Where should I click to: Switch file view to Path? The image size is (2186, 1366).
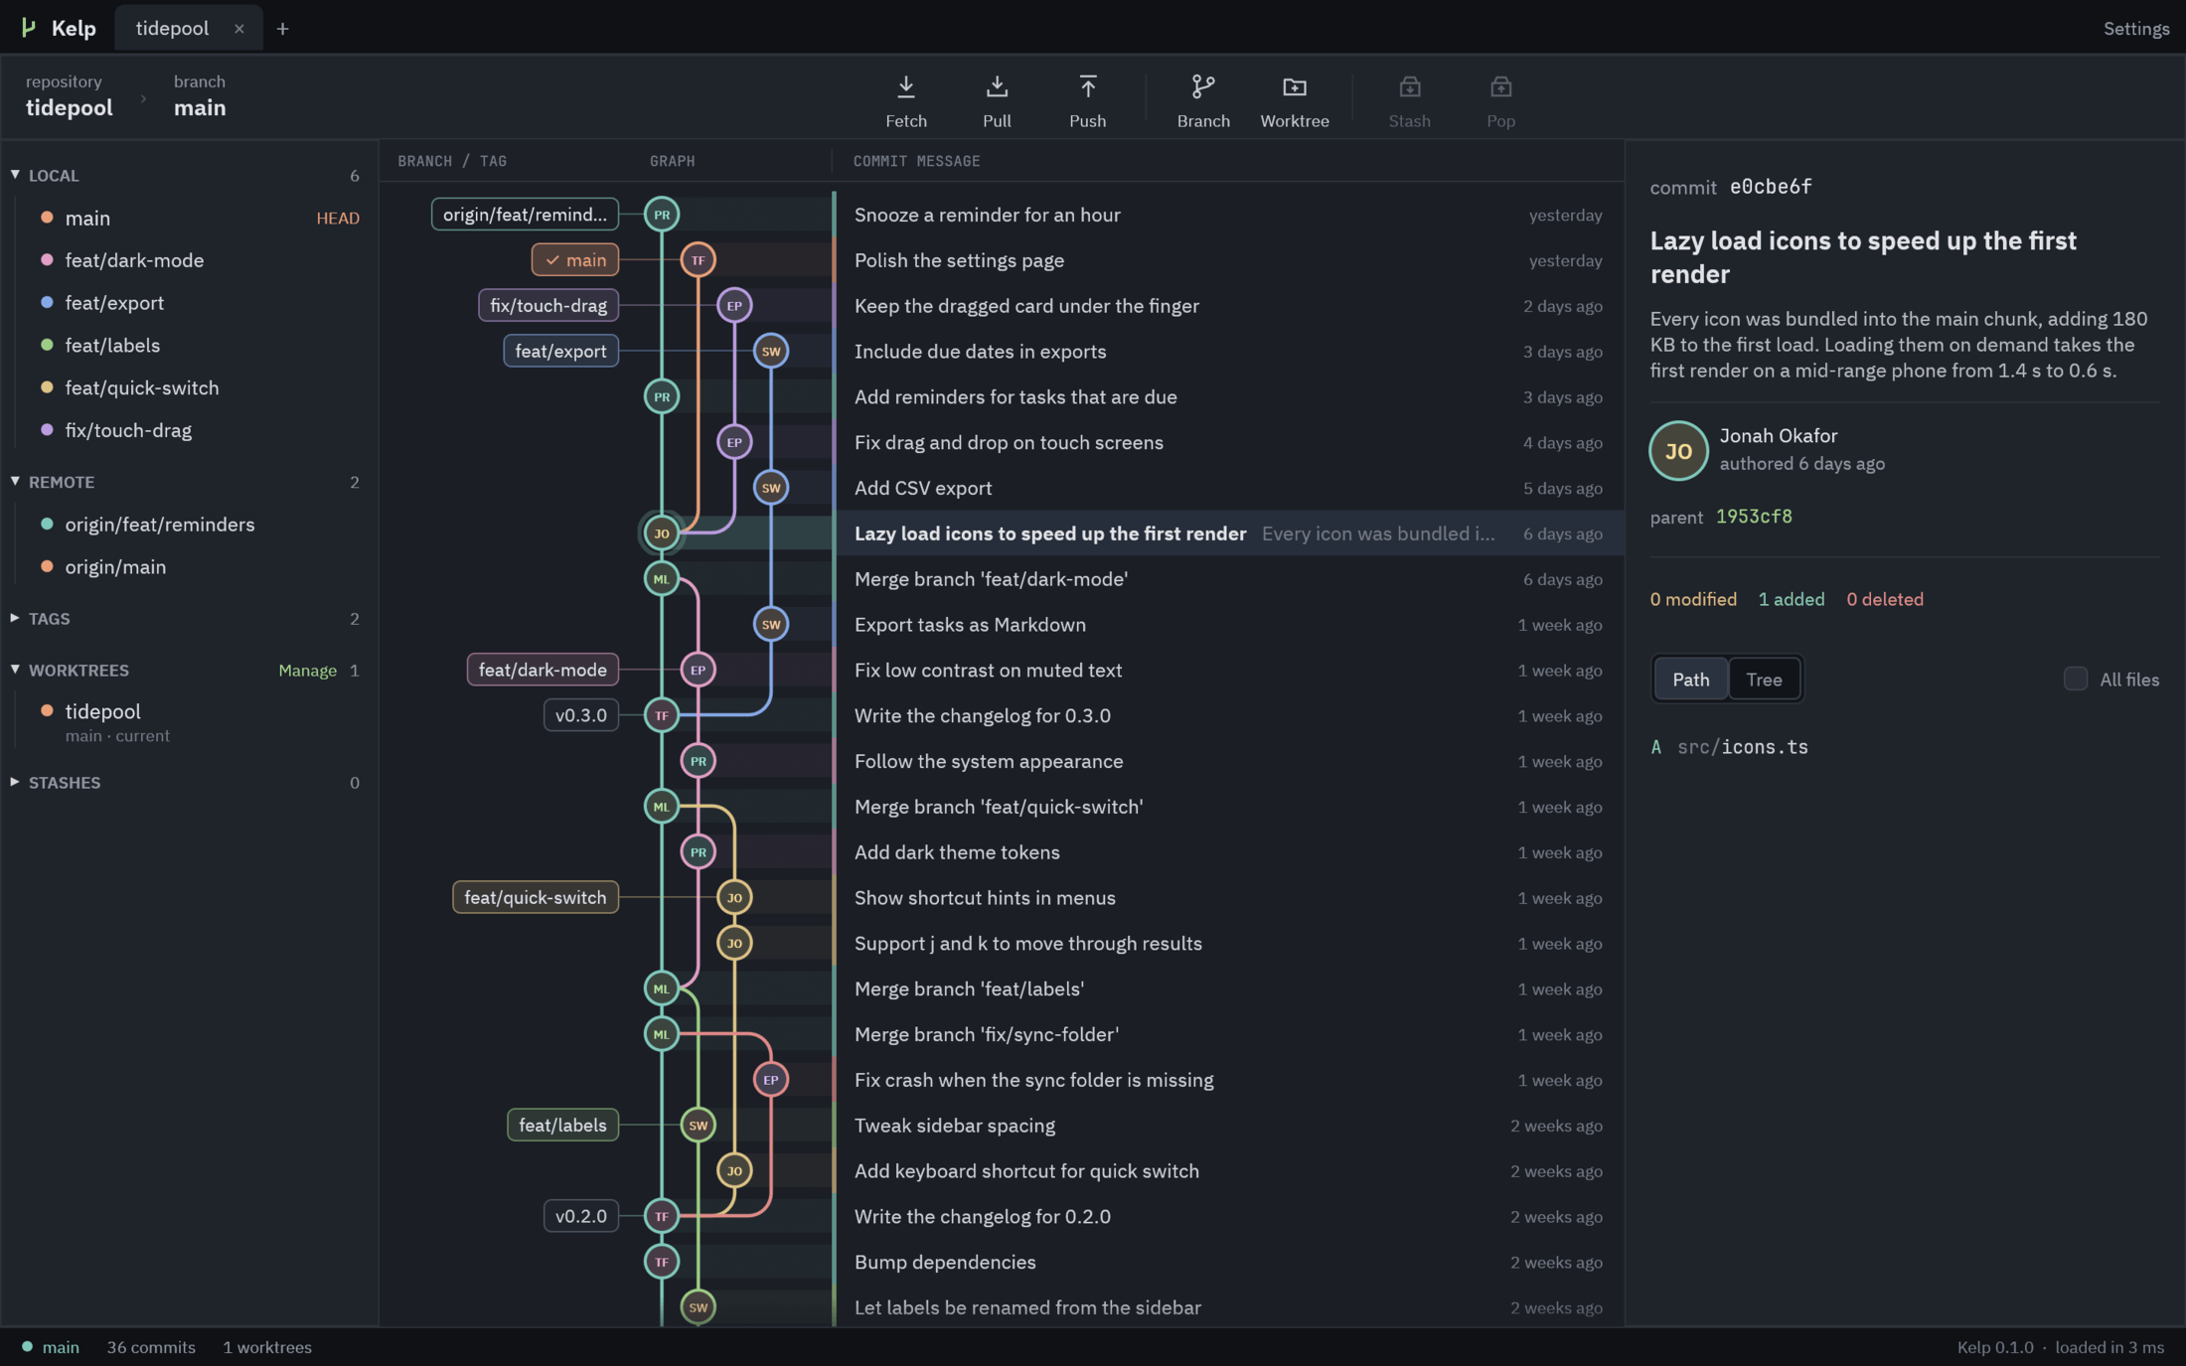point(1690,680)
